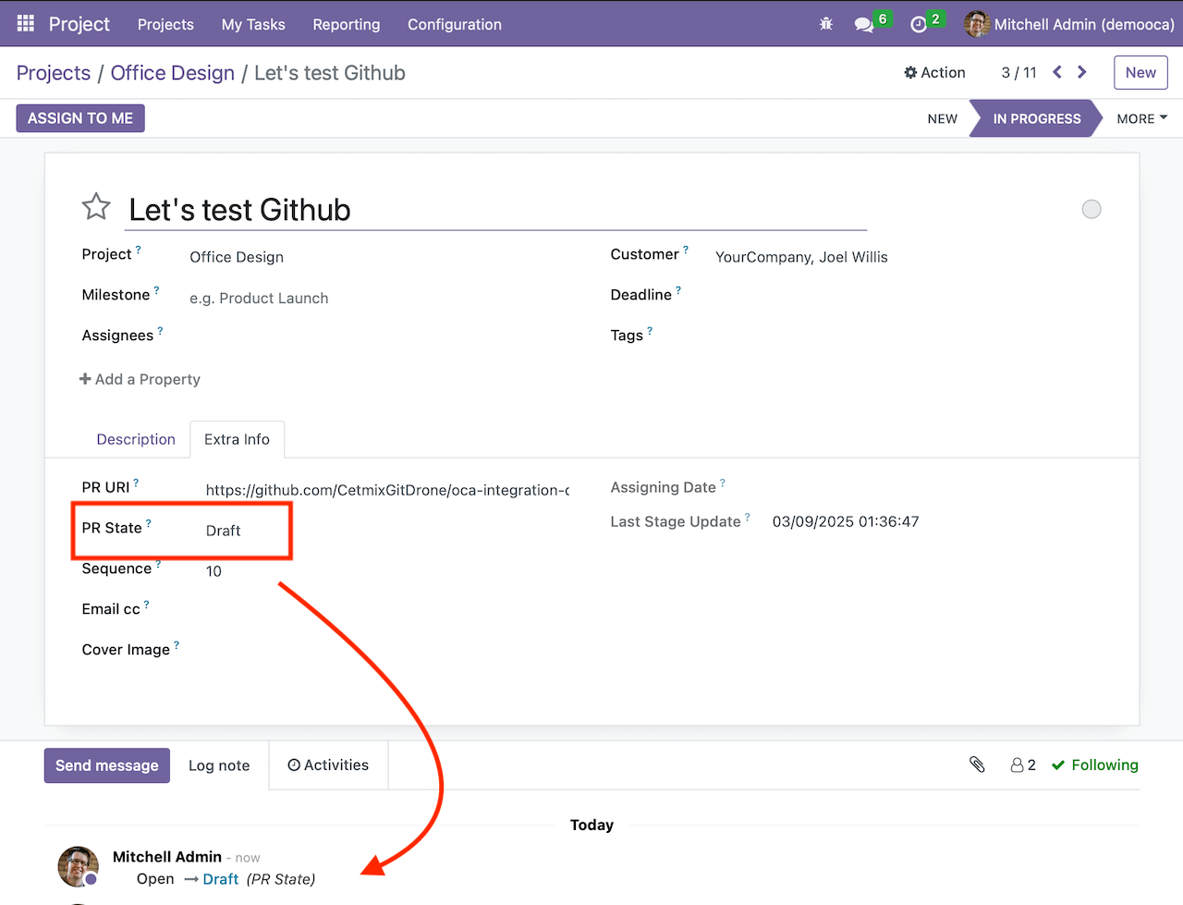Click the ASSIGN TO ME button

coord(79,118)
